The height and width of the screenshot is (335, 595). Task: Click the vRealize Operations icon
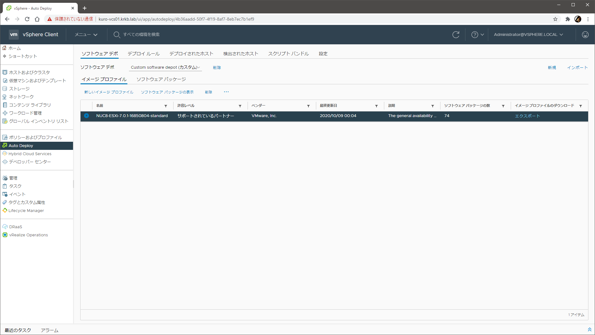[x=5, y=235]
